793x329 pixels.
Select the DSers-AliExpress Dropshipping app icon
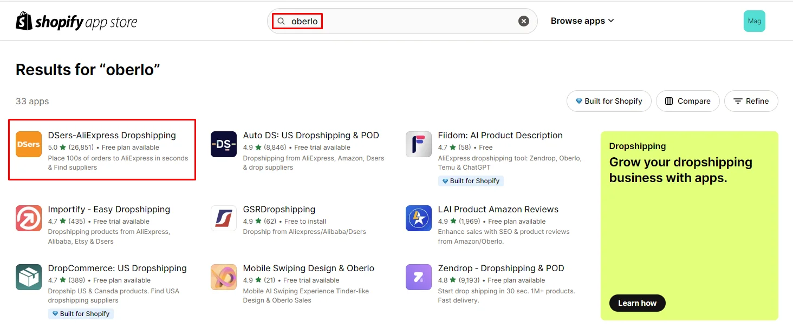click(x=28, y=144)
